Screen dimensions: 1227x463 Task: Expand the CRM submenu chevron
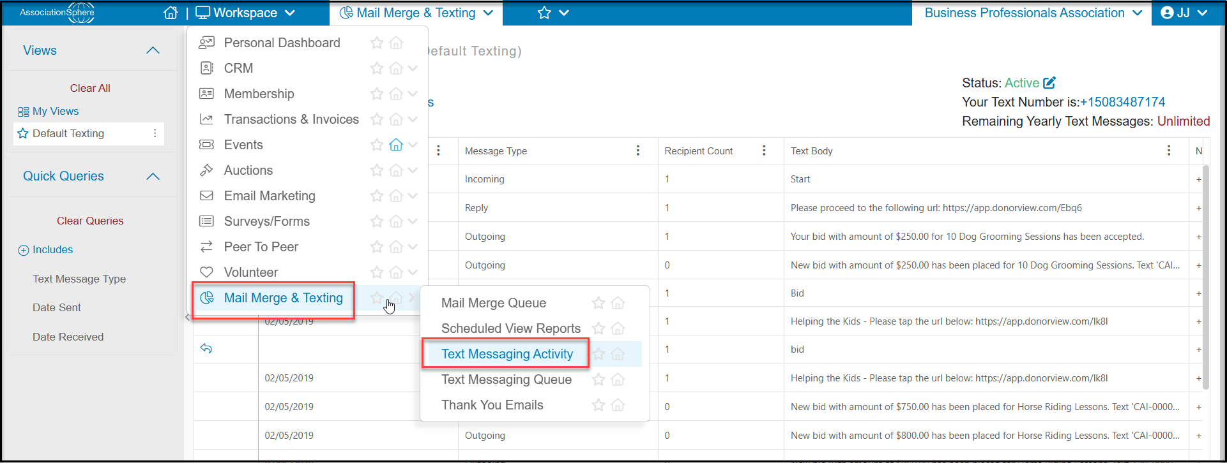coord(413,68)
